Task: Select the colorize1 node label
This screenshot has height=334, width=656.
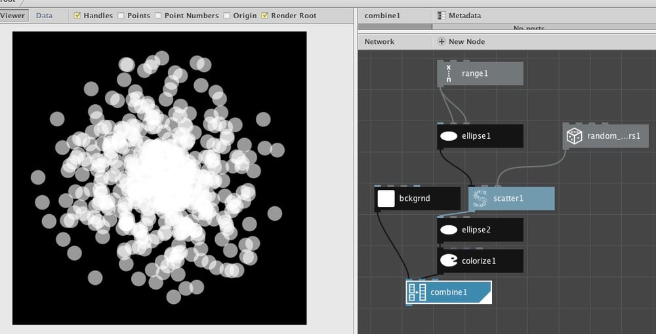Action: point(479,261)
